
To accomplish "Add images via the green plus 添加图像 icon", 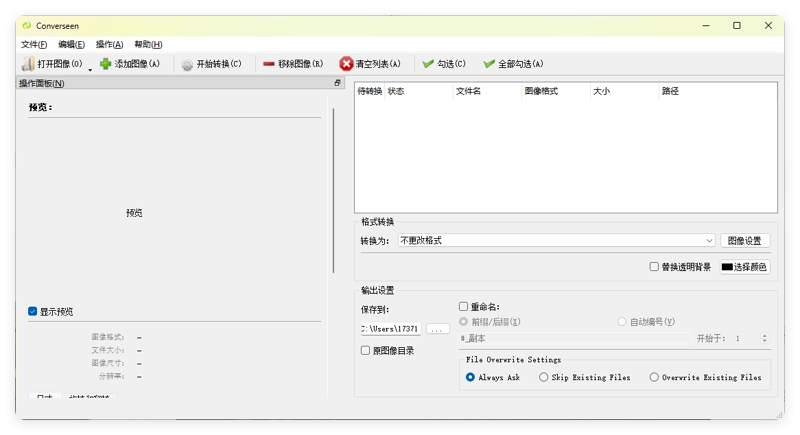I will [x=105, y=63].
